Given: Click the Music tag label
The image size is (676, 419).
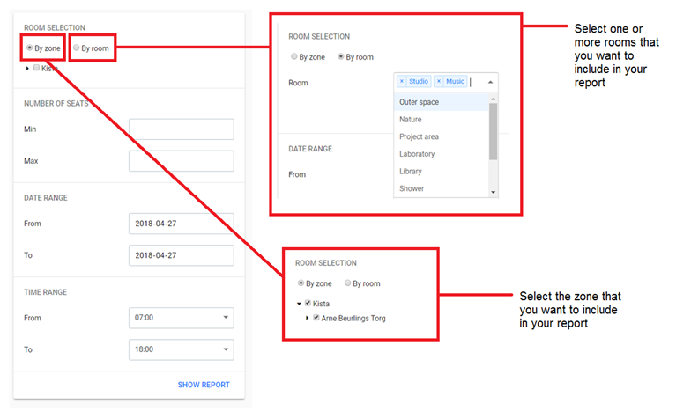Looking at the screenshot, I should tap(456, 81).
